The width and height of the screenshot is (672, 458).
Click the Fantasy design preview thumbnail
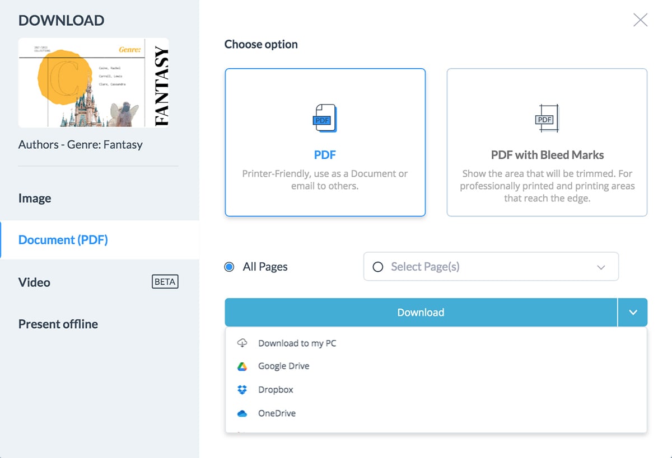click(94, 83)
